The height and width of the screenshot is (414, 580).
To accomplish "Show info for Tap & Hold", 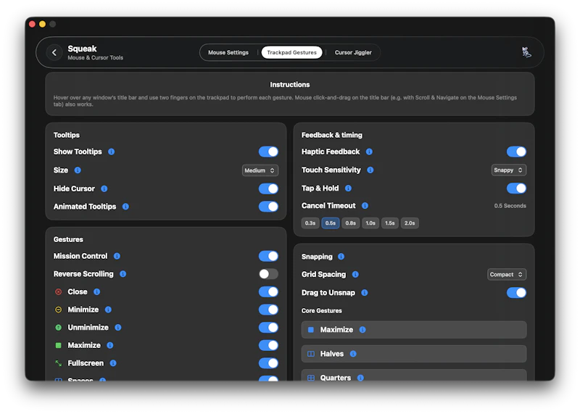I will point(348,189).
